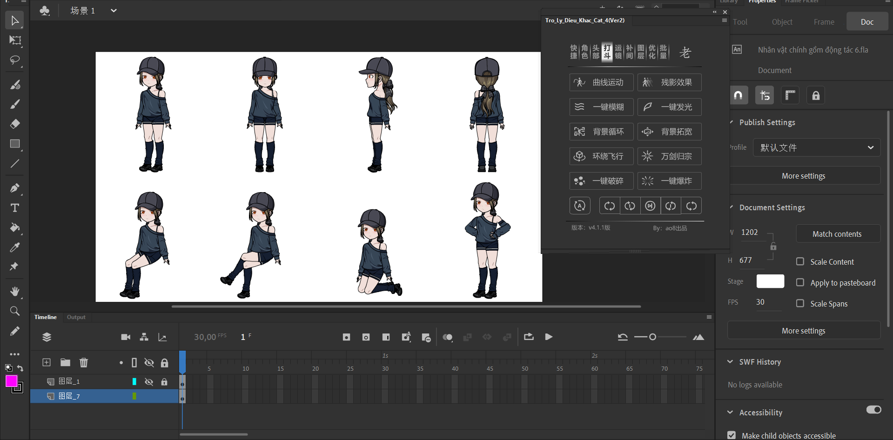Screen dimensions: 893x440
Task: Select the Free Transform tool
Action: pyautogui.click(x=15, y=40)
